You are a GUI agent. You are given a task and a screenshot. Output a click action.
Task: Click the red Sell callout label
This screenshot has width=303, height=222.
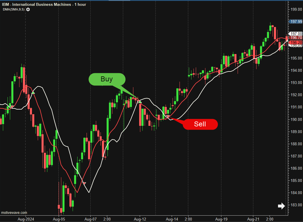pos(200,124)
